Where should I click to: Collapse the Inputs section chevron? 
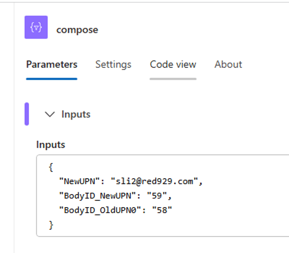(50, 114)
